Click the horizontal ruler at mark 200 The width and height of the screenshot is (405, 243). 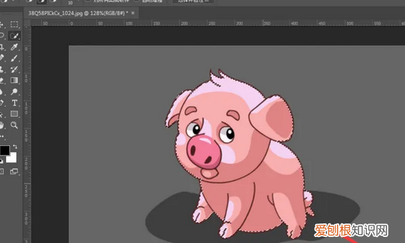184,24
